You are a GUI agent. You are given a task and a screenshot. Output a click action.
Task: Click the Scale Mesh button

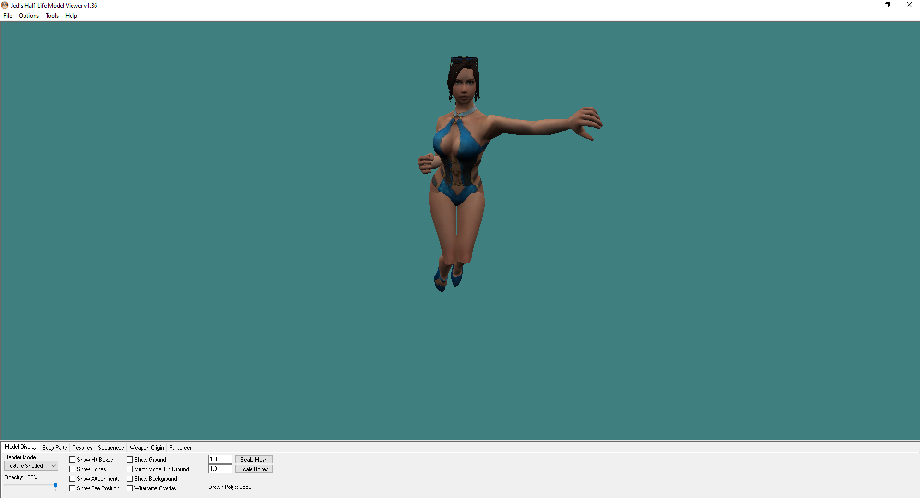[x=254, y=460]
